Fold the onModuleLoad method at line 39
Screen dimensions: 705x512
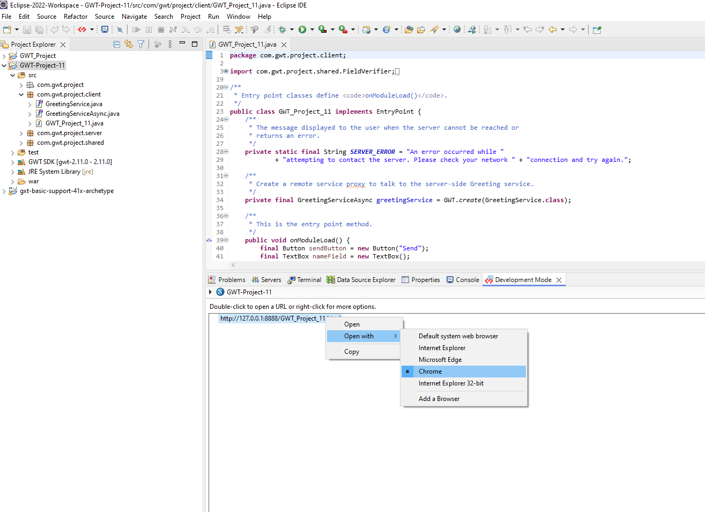226,240
